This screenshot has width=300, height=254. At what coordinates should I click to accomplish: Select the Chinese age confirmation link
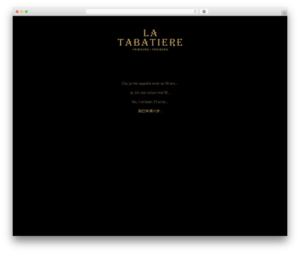(150, 111)
